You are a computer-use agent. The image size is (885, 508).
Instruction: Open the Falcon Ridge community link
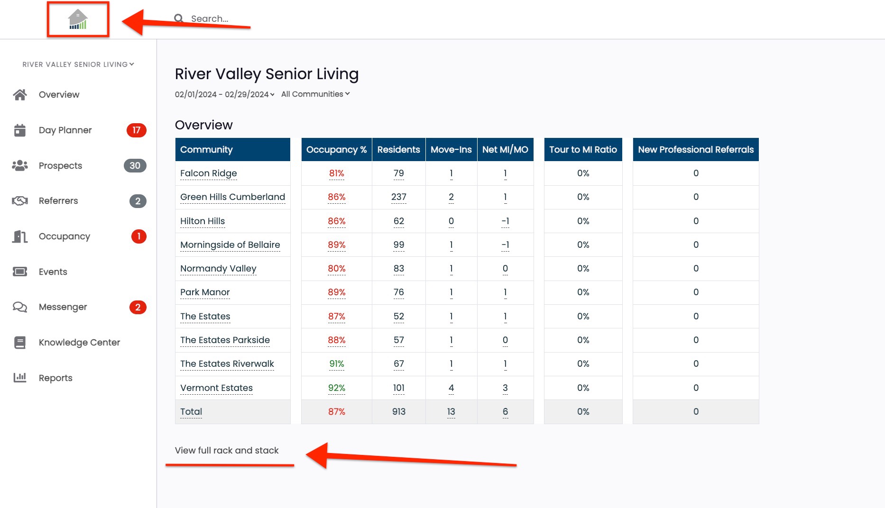click(x=208, y=173)
